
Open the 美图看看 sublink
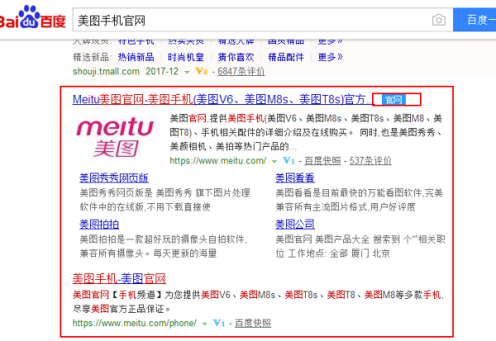coord(295,178)
